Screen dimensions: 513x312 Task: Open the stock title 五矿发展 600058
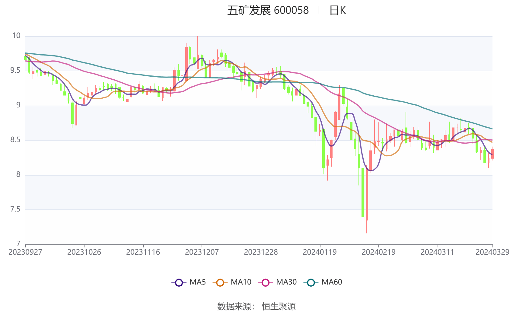coord(268,11)
